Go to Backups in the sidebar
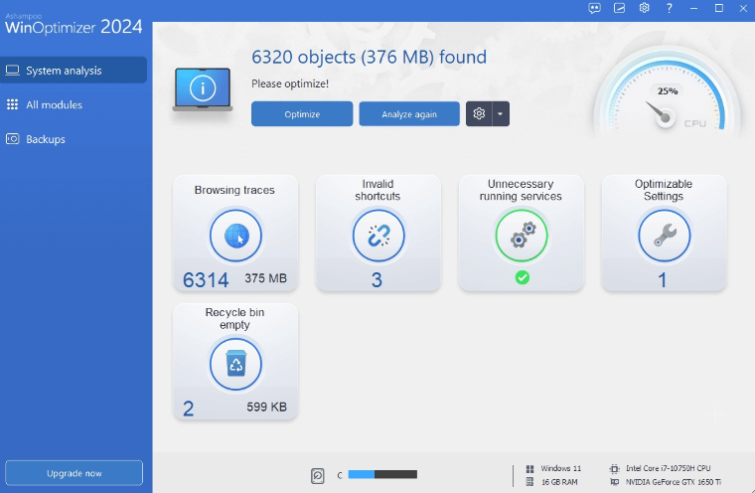This screenshot has width=755, height=493. tap(74, 139)
